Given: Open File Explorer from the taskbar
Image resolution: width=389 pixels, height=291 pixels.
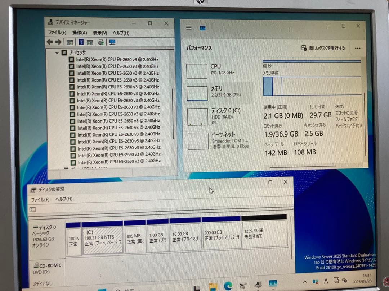Looking at the screenshot, I should [213, 287].
